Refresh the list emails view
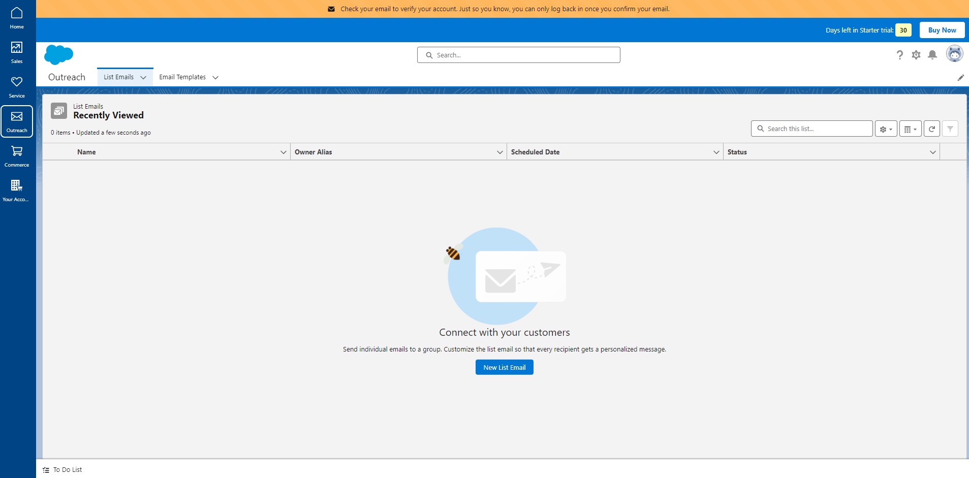969x478 pixels. pyautogui.click(x=931, y=129)
